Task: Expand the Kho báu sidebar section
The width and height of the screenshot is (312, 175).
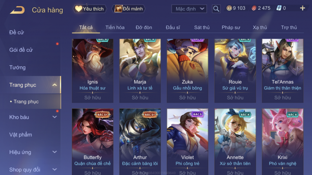Action: click(x=55, y=117)
